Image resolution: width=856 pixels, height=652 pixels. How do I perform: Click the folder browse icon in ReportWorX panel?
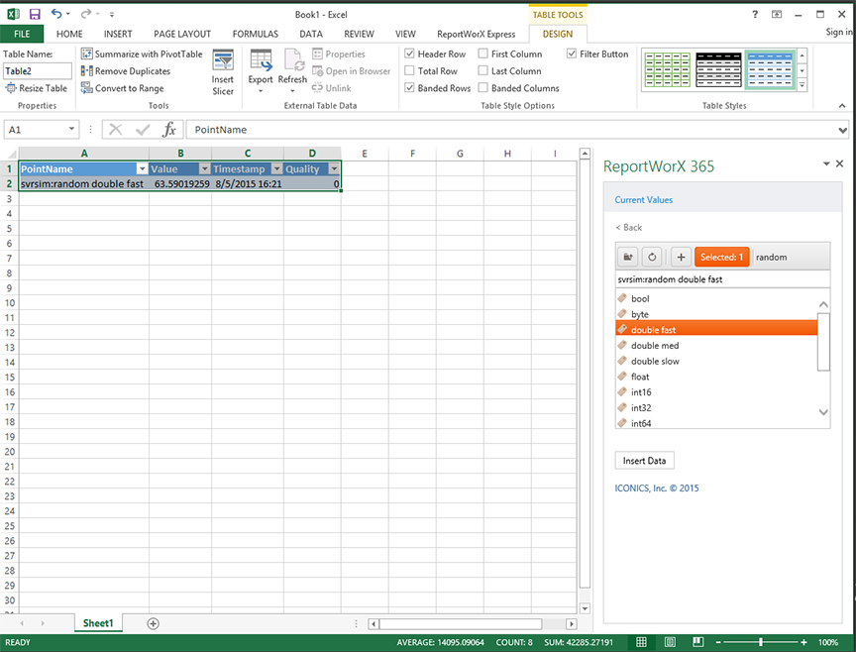627,257
